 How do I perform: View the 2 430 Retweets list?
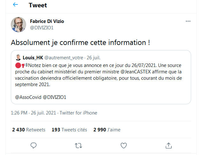(x=29, y=130)
